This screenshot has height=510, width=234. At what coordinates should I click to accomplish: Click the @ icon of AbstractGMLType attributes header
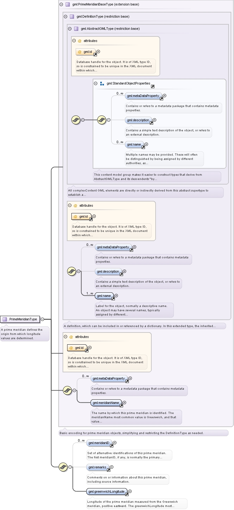80,41
